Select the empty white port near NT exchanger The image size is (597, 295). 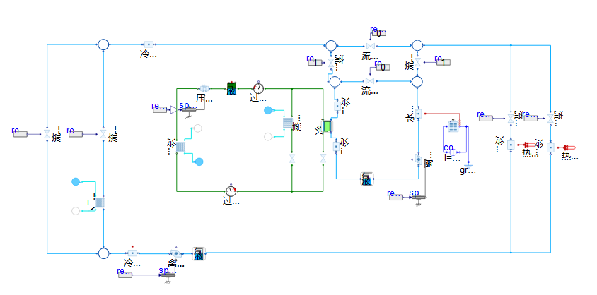pyautogui.click(x=76, y=211)
